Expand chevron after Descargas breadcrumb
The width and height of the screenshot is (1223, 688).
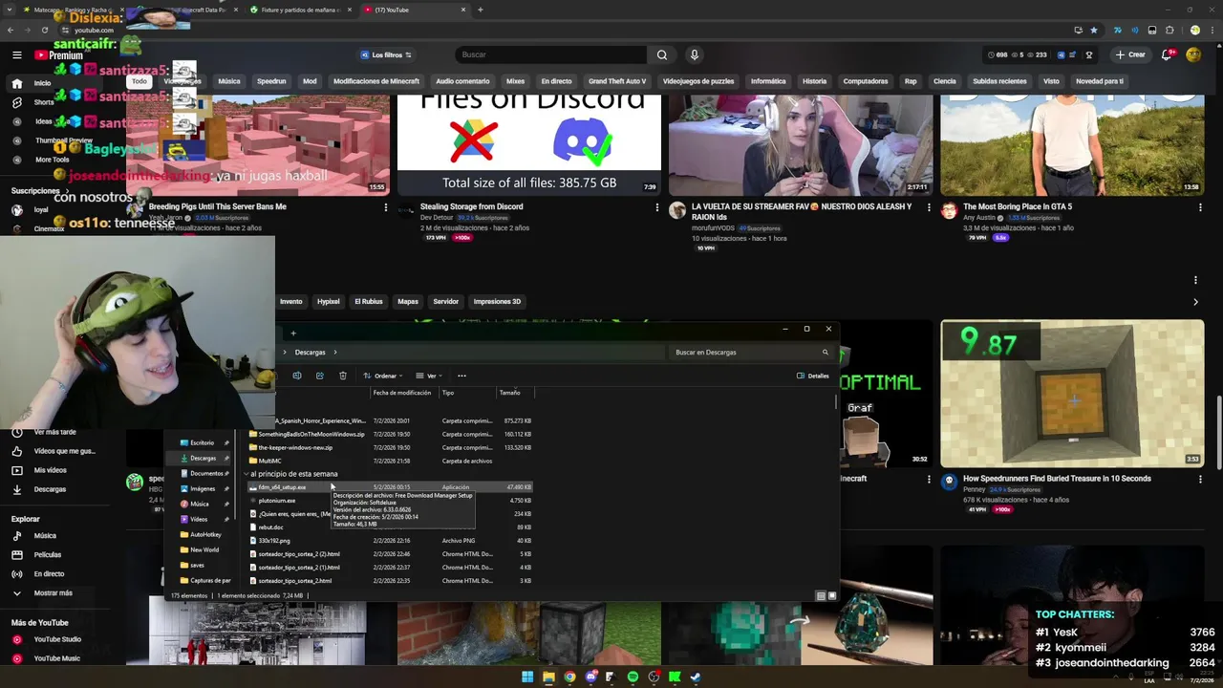point(335,353)
